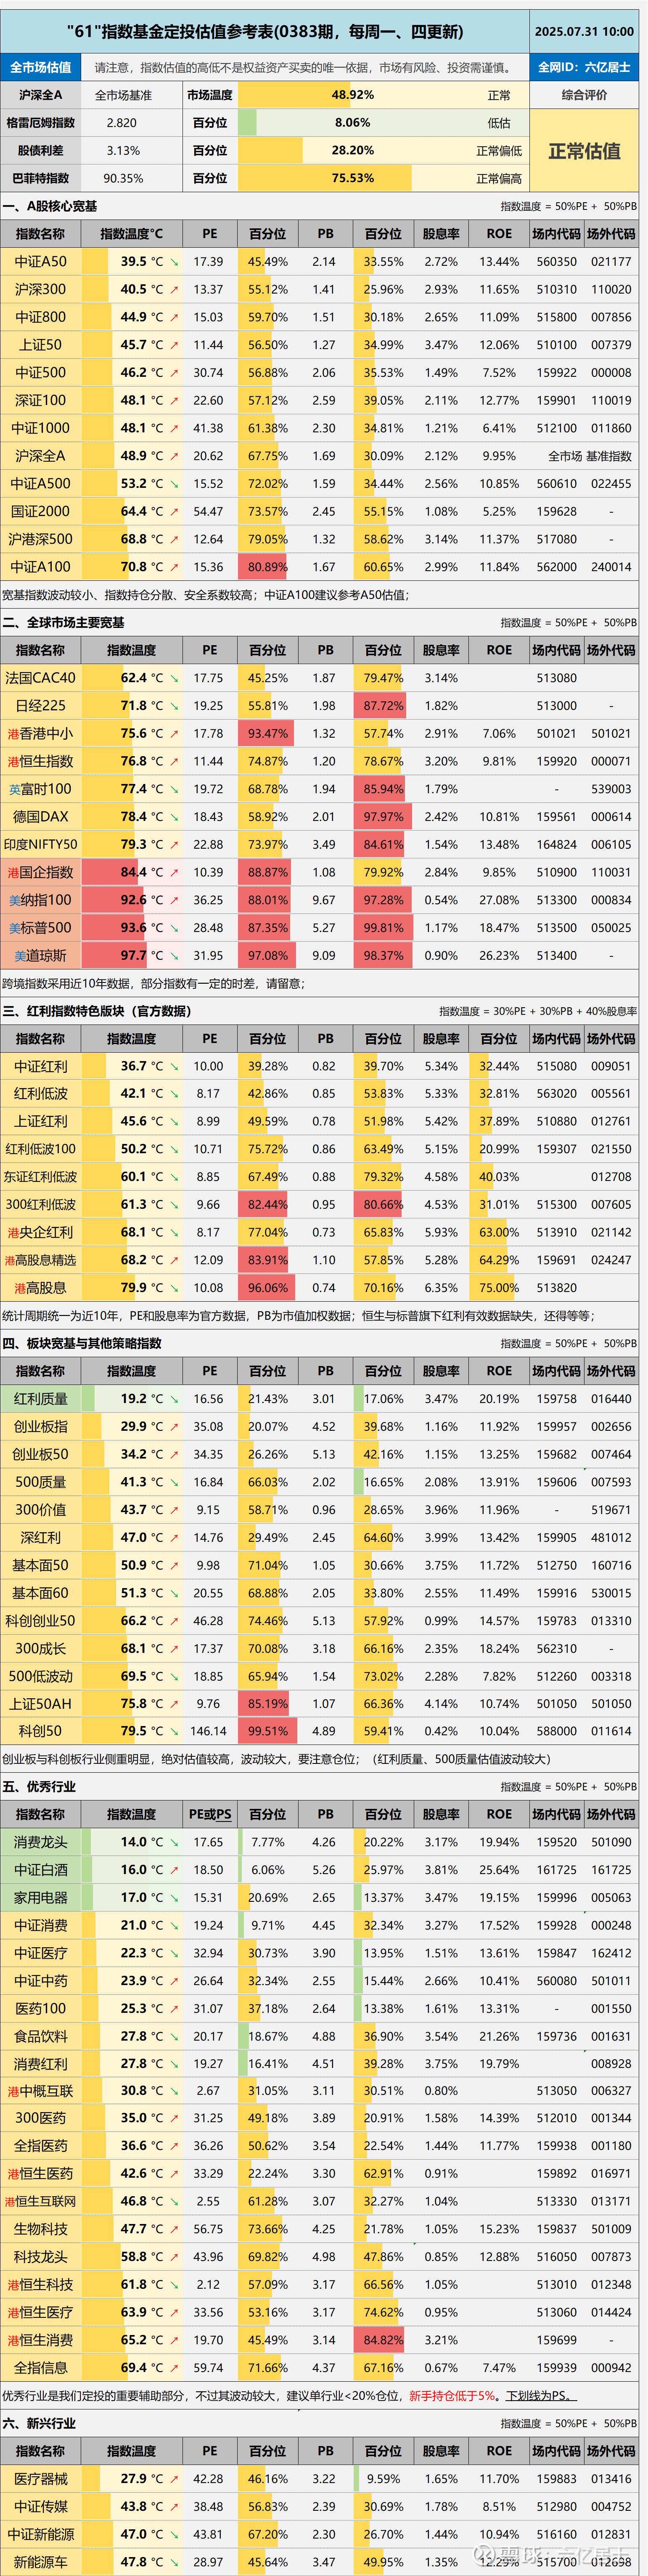This screenshot has width=648, height=2576.
Task: Select the 国证2000 name cell
Action: (x=41, y=512)
